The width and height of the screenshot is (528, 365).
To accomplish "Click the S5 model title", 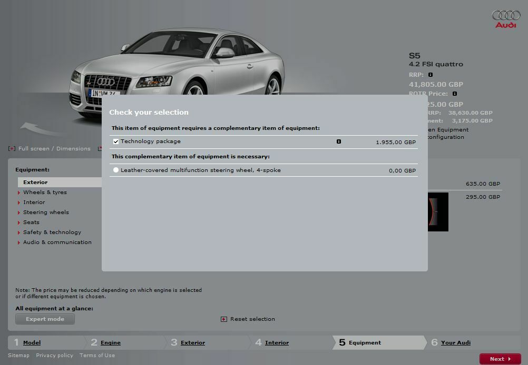I will pos(415,56).
